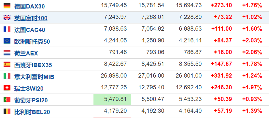Open the 欧洲斯托克50 index link

[32, 42]
